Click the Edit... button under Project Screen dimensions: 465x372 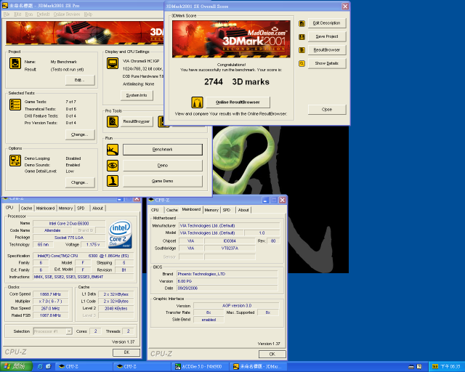[x=80, y=80]
